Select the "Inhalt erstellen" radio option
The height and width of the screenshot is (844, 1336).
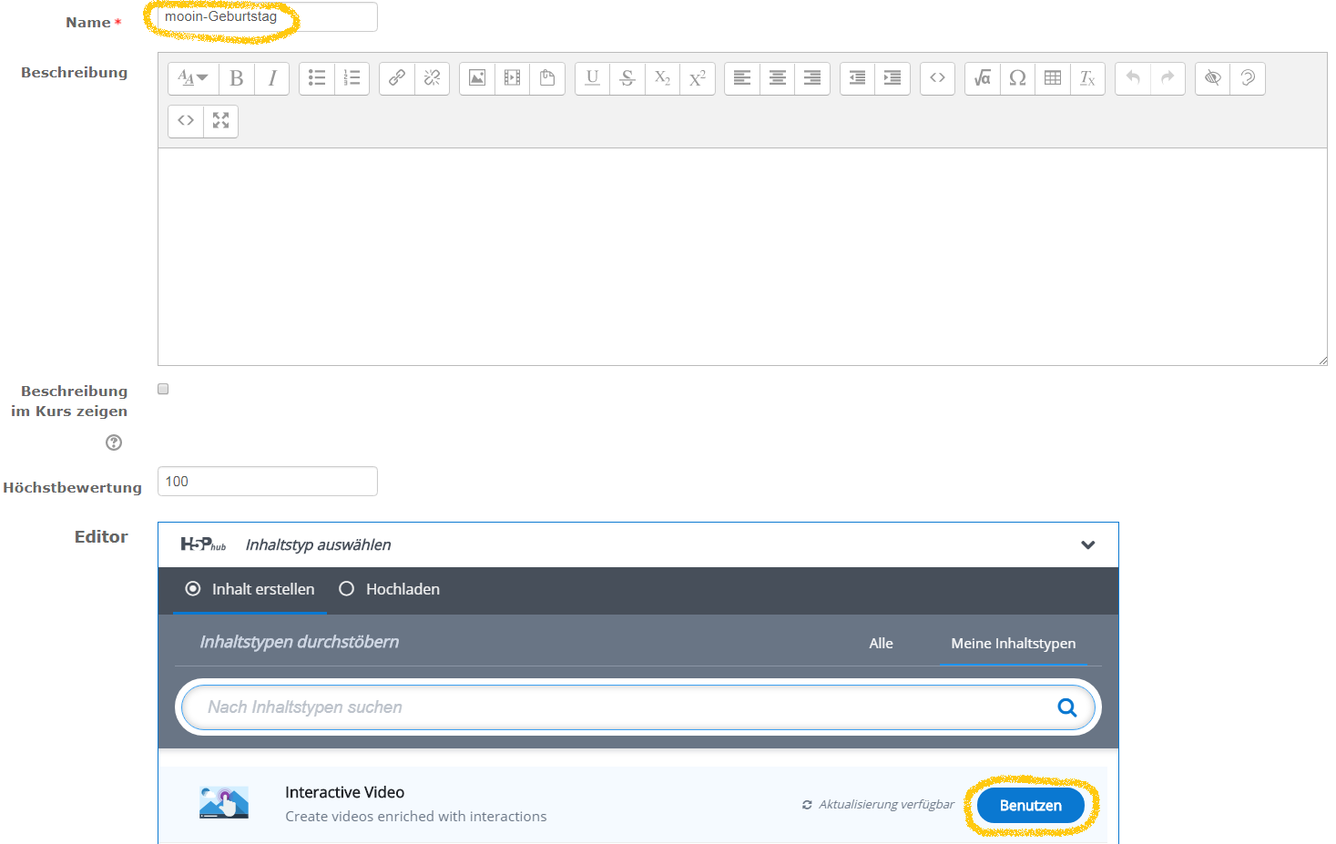pos(193,589)
